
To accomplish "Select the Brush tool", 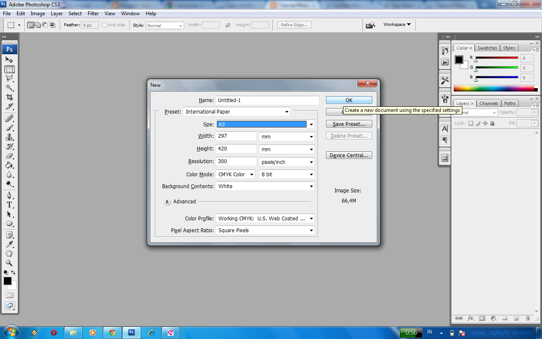I will [9, 128].
